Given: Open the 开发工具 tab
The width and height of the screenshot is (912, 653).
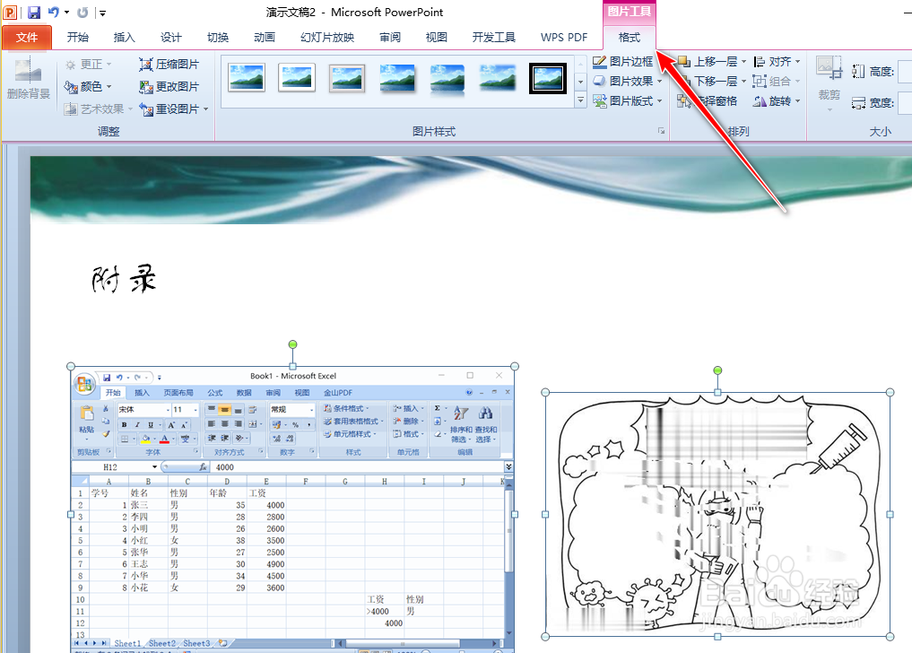Looking at the screenshot, I should (494, 38).
